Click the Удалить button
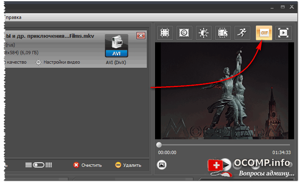This screenshot has height=182, width=299. click(x=128, y=165)
